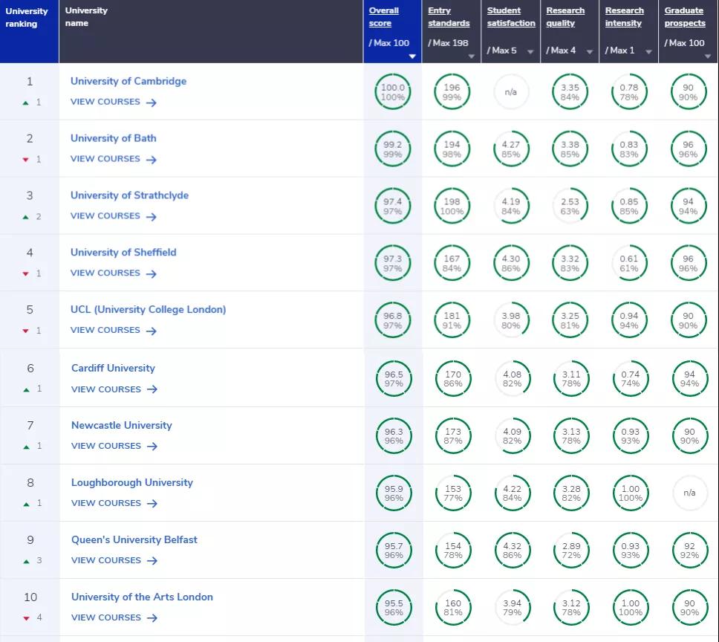
Task: Sort by Overall score dropdown arrow
Action: [x=412, y=56]
